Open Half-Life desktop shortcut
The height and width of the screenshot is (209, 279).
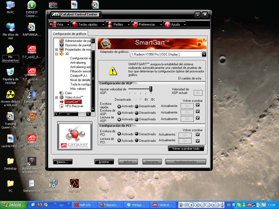[74, 184]
